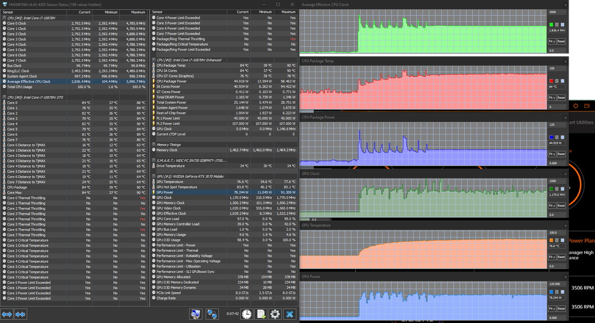
Task: Select the Core 0 Thermal Throttling row
Action: pyautogui.click(x=74, y=198)
